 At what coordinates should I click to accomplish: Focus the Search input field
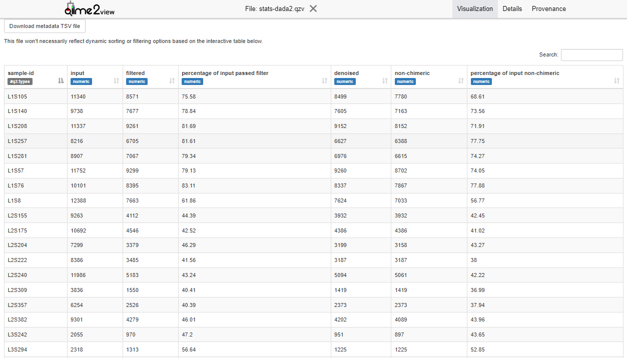pyautogui.click(x=591, y=55)
